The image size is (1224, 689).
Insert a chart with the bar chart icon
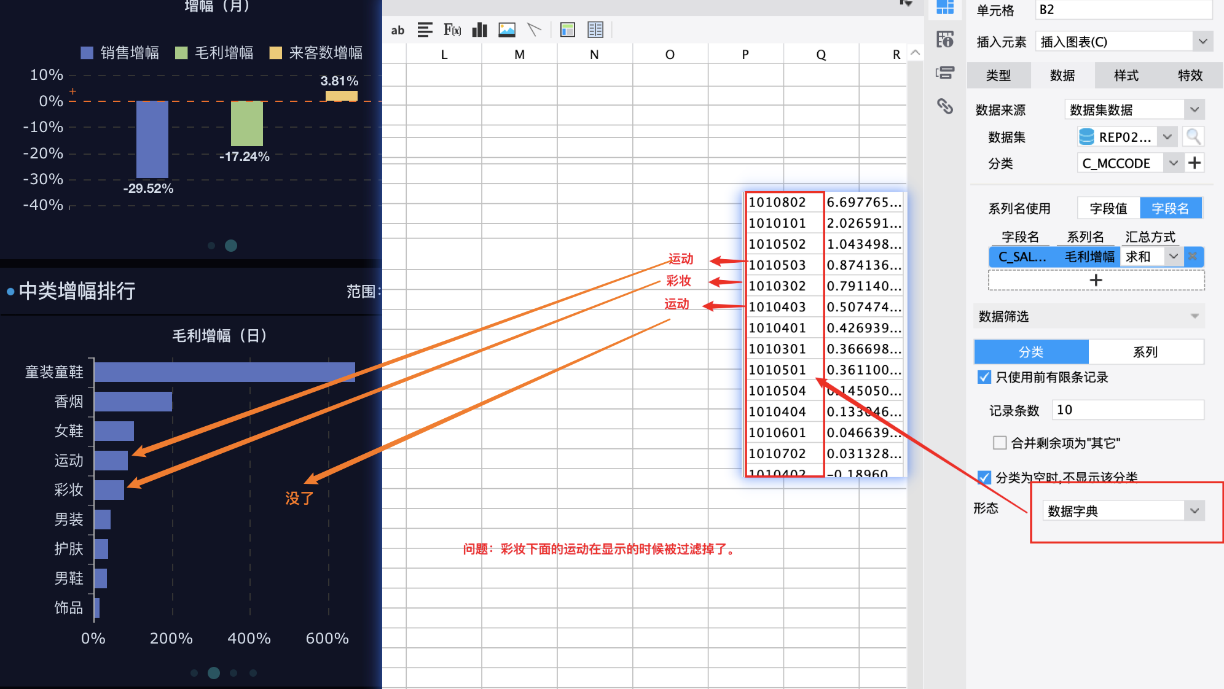479,30
